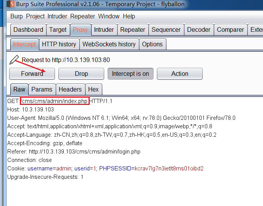Click the userid cookie name

coord(82,168)
